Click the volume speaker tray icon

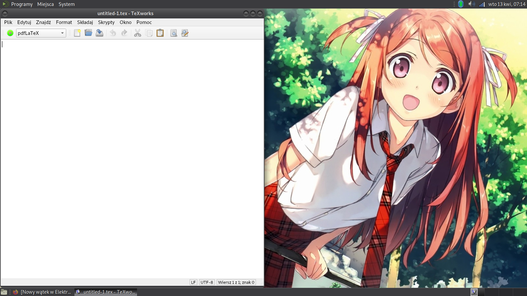471,4
